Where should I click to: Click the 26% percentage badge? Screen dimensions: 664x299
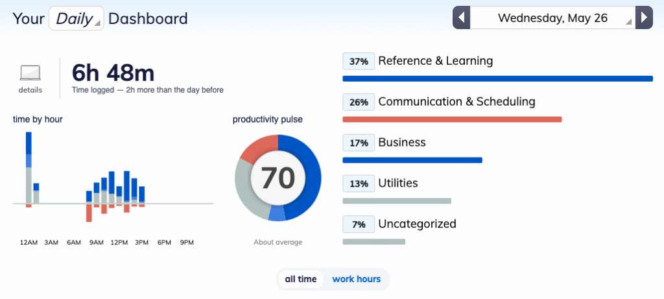pyautogui.click(x=358, y=102)
